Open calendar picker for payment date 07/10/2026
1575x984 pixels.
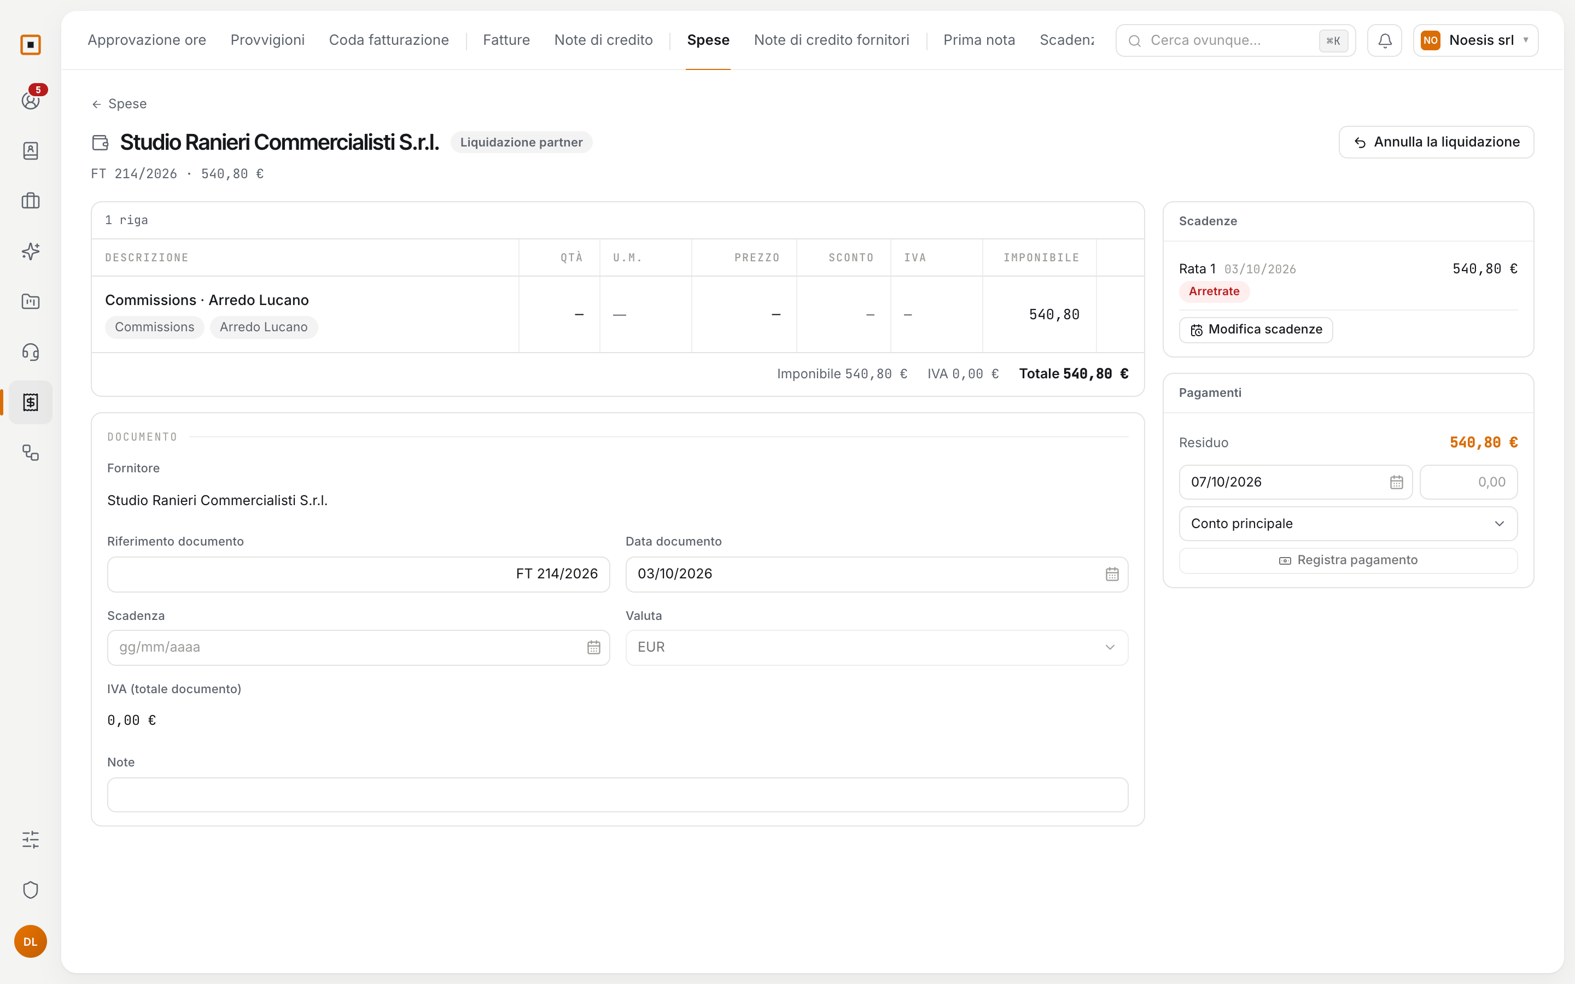1396,482
